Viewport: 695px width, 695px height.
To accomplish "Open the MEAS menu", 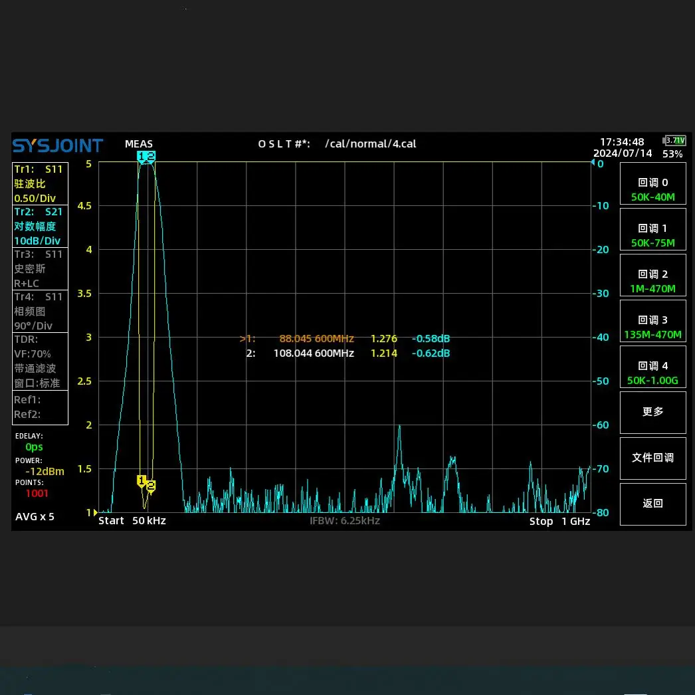I will [x=138, y=144].
